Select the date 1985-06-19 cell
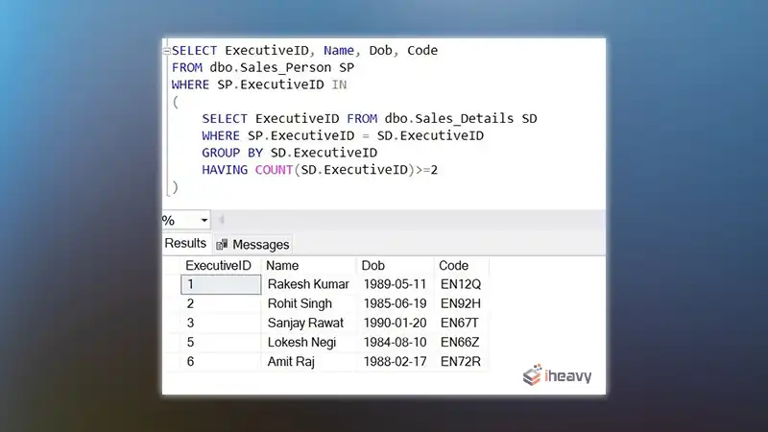Viewport: 768px width, 432px height. click(x=396, y=303)
